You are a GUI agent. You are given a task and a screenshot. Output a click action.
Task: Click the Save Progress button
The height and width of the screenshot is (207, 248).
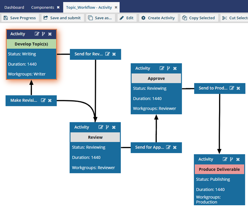coord(20,18)
